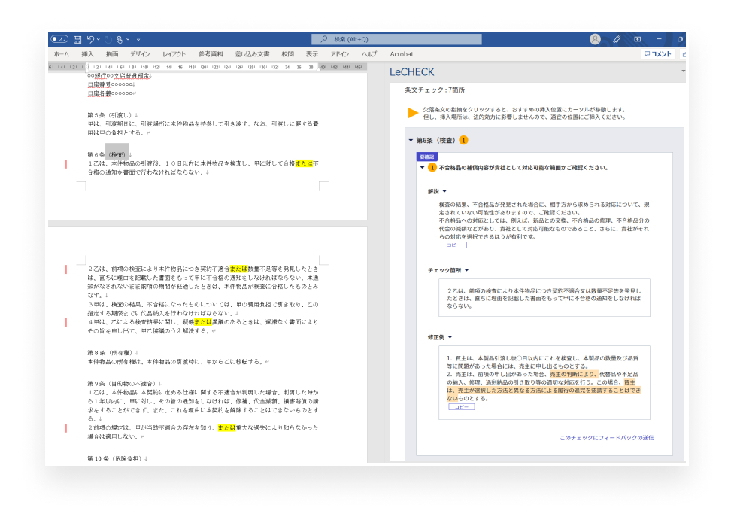Open the ホーム tab
Viewport: 734px width, 526px height.
pyautogui.click(x=62, y=54)
